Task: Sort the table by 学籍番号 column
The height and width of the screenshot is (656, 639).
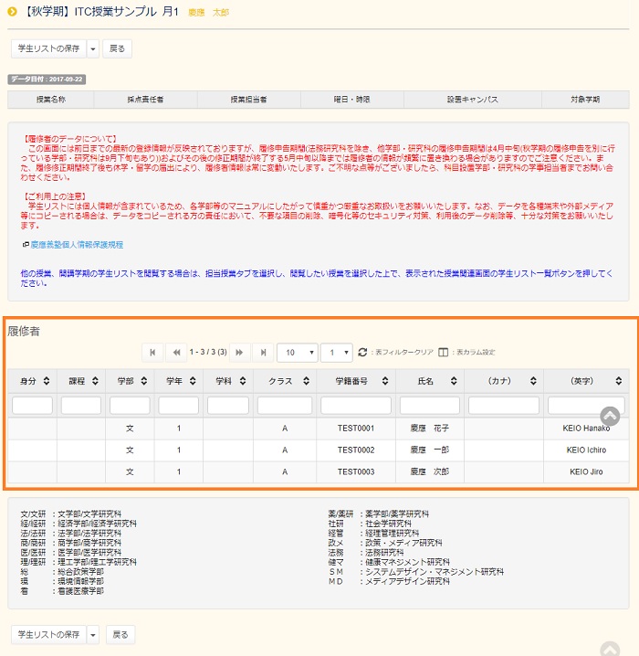Action: tap(356, 380)
